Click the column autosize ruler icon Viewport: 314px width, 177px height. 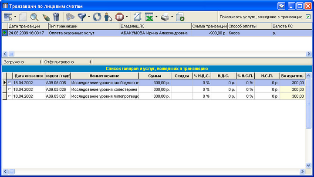click(137, 17)
